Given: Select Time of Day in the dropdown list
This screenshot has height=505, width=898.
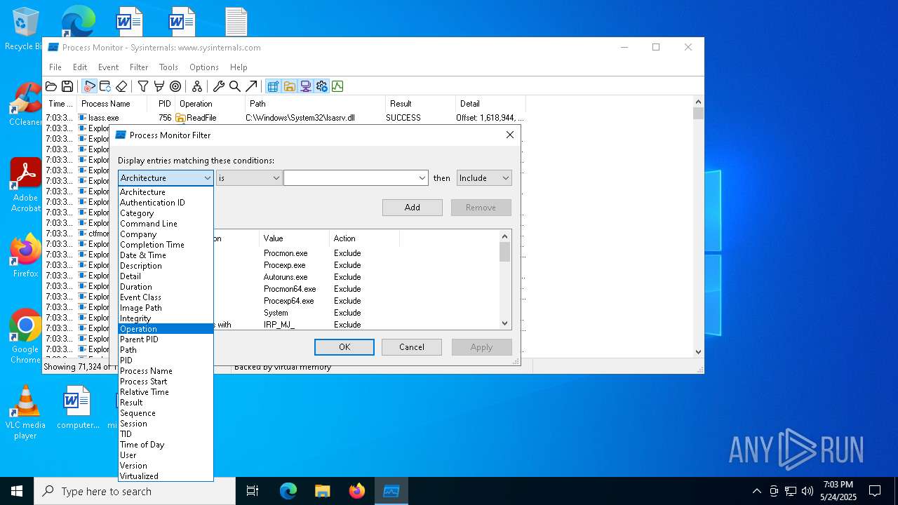Looking at the screenshot, I should coord(166,445).
